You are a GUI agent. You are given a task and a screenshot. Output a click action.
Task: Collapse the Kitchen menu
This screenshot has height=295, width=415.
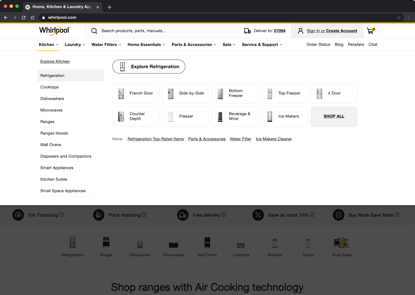pos(48,45)
